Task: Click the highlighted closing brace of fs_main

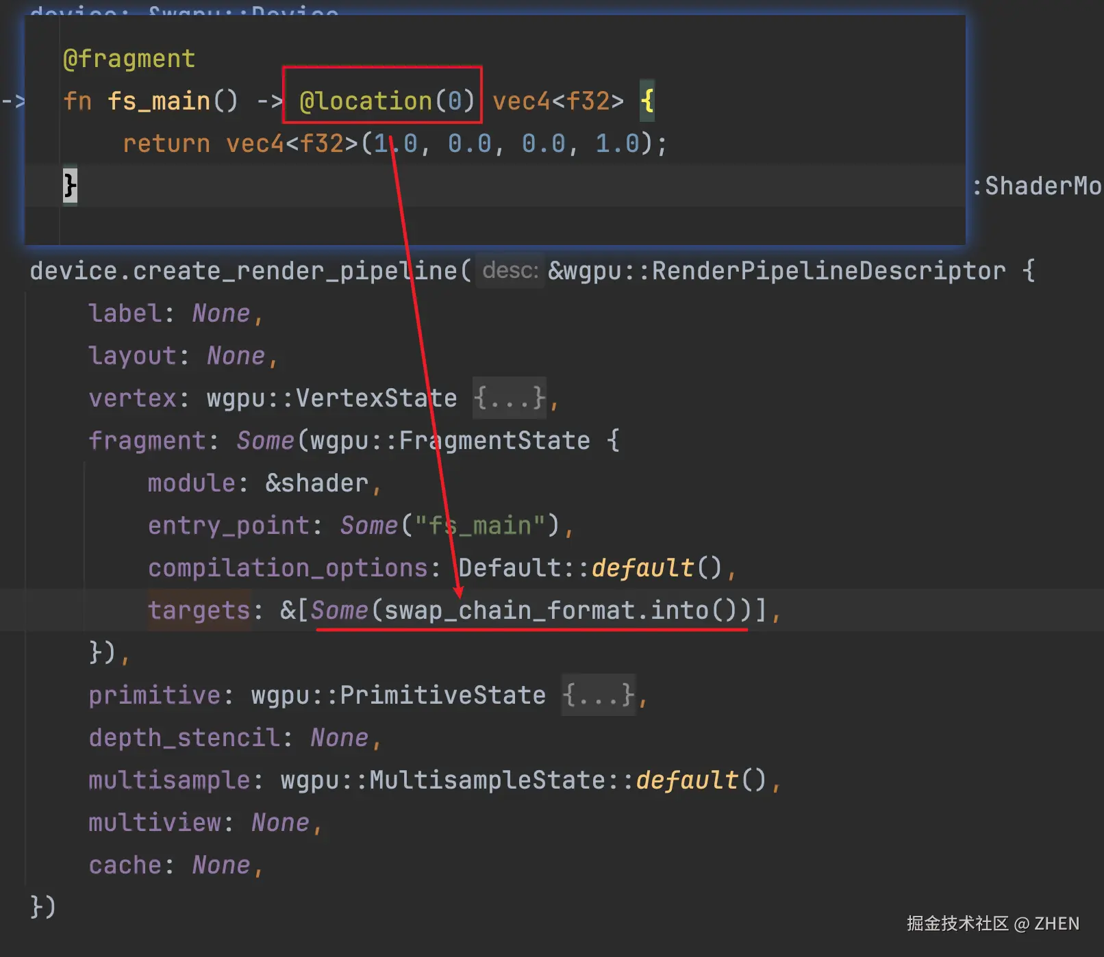Action: 70,186
